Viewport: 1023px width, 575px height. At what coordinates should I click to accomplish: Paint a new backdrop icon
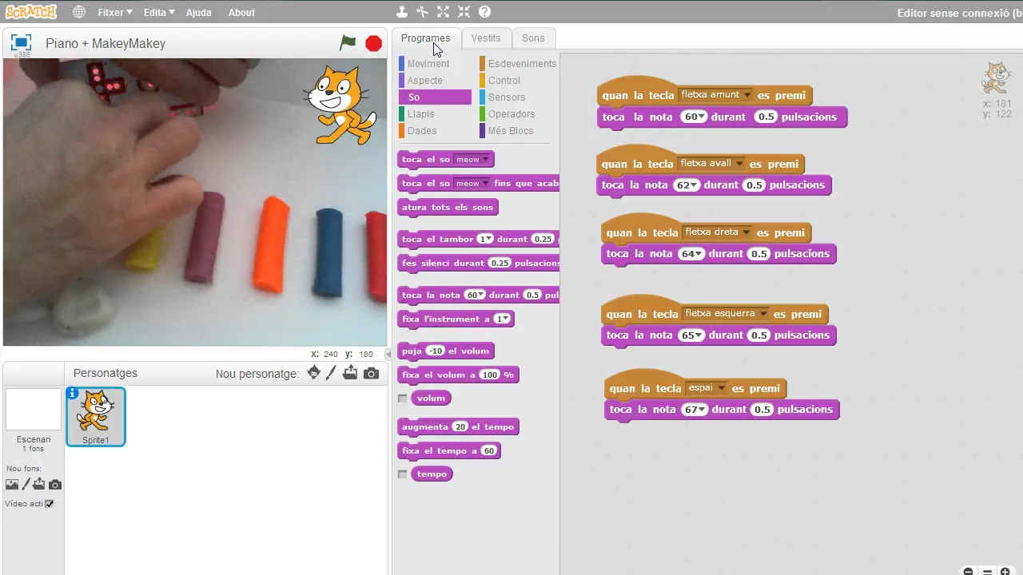coord(26,484)
